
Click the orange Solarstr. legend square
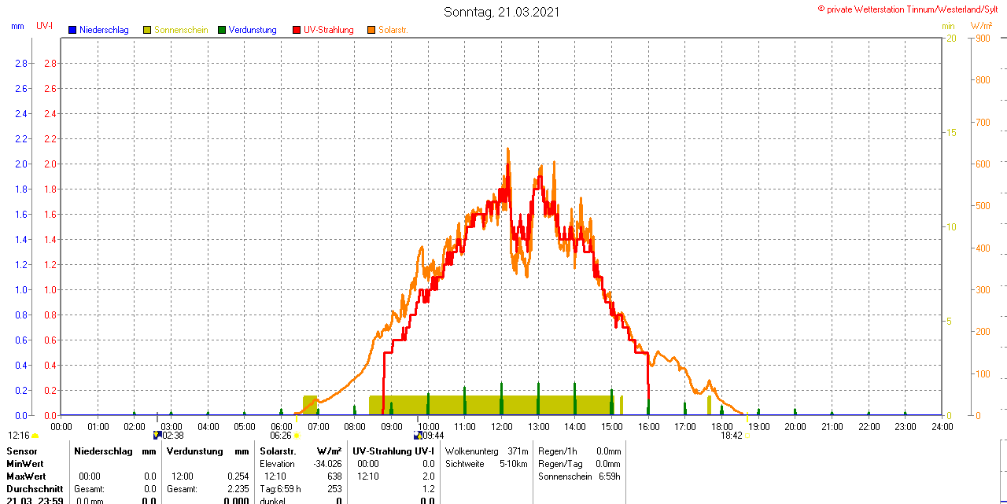coord(371,30)
